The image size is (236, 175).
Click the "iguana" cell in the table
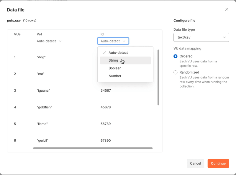pos(43,90)
